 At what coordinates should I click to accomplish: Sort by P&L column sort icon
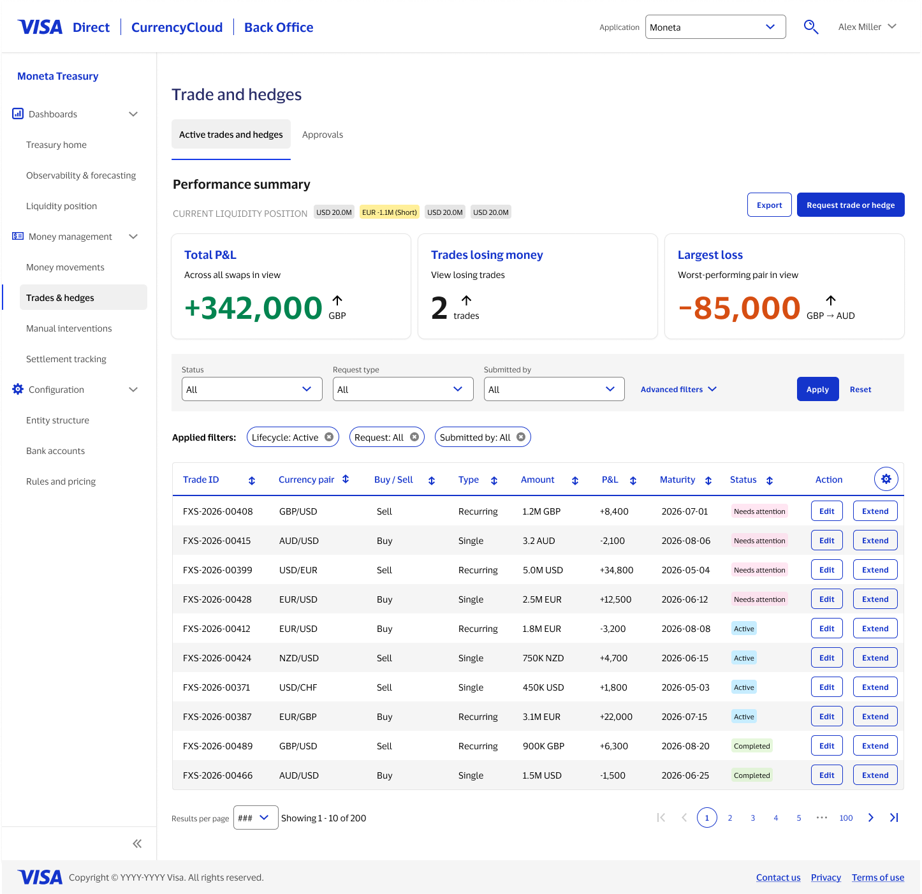[x=633, y=481]
